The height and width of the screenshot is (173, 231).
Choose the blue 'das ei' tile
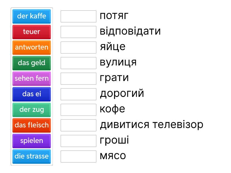tap(31, 94)
